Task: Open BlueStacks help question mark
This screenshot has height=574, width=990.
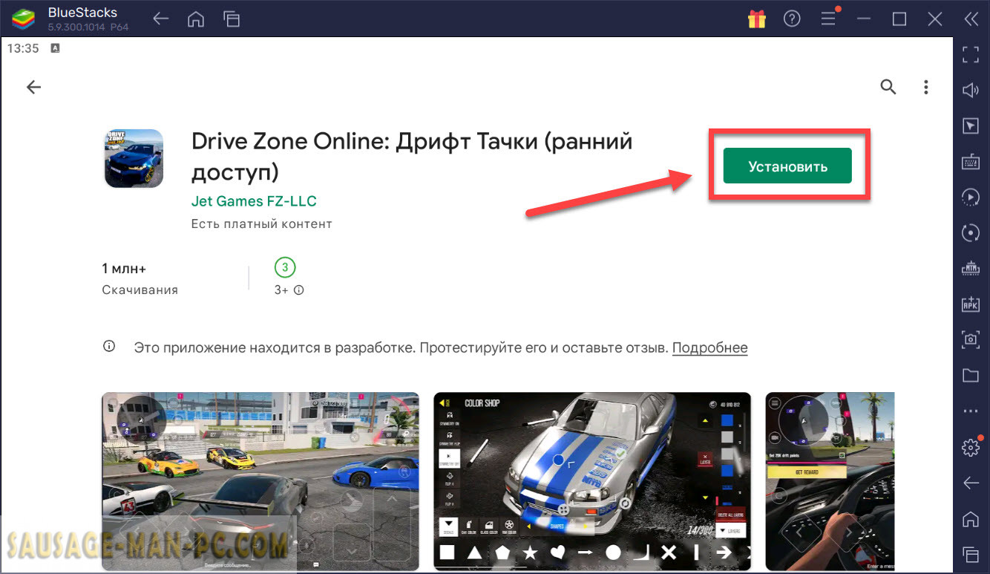Action: tap(792, 19)
